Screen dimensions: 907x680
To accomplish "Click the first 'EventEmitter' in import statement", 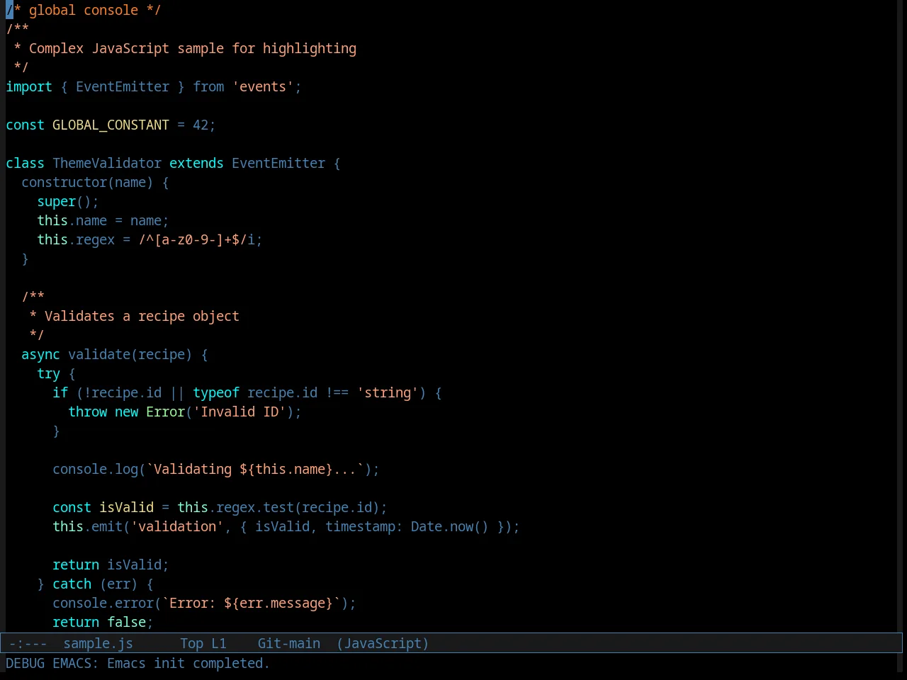I will [123, 86].
